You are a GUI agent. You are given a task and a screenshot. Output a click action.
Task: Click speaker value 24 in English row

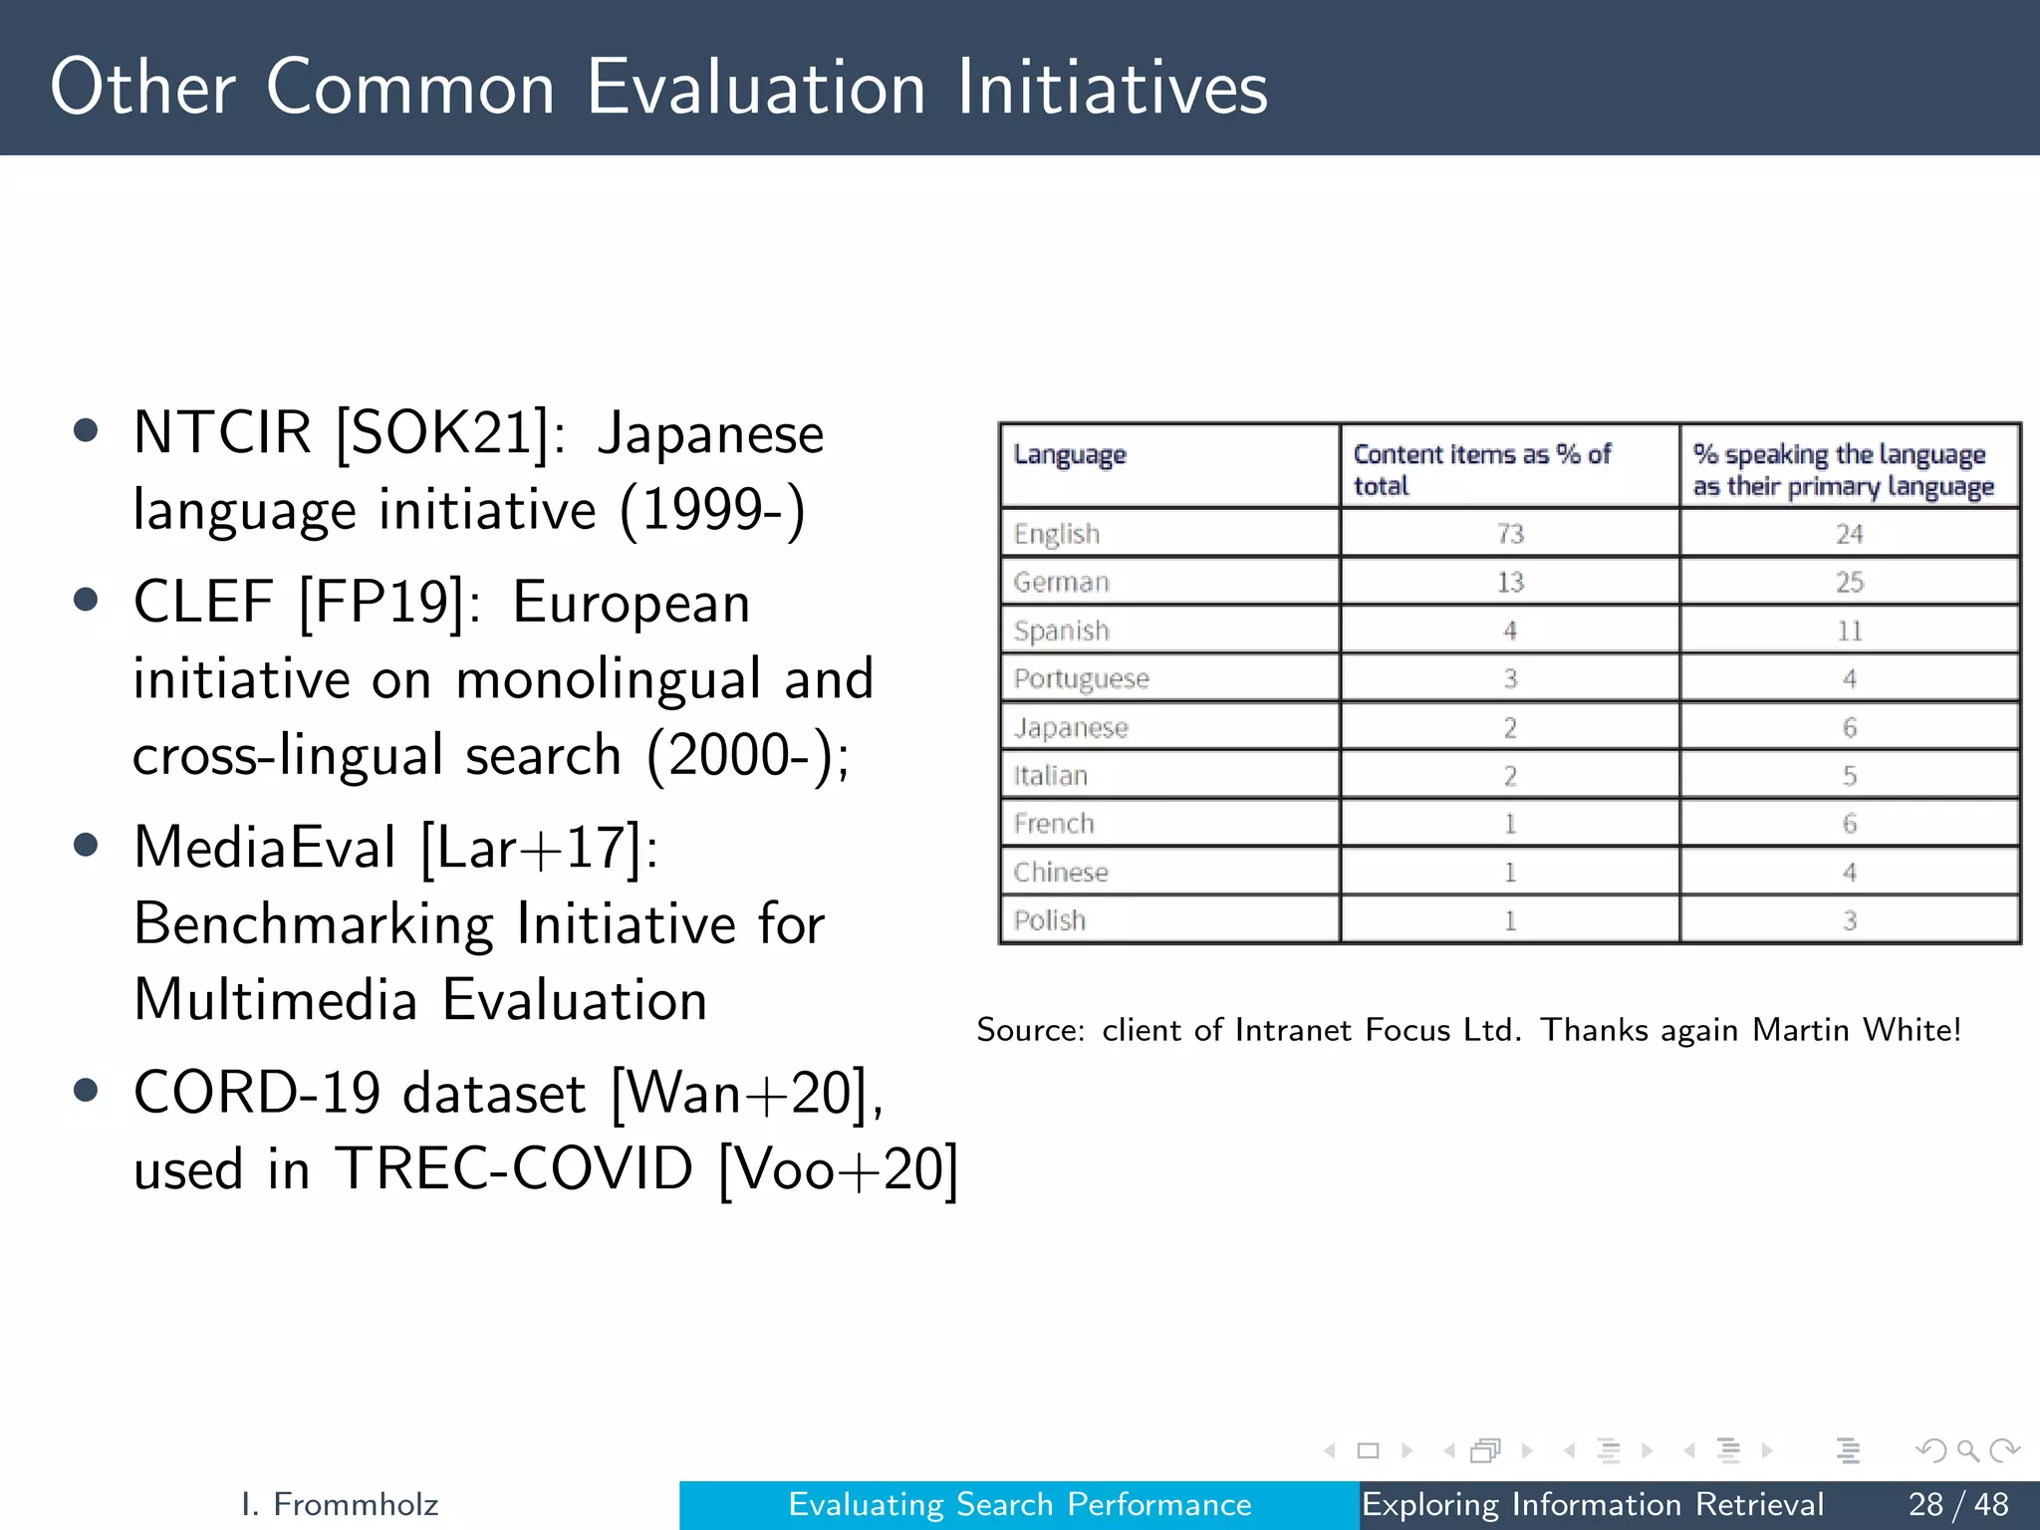(x=1850, y=534)
